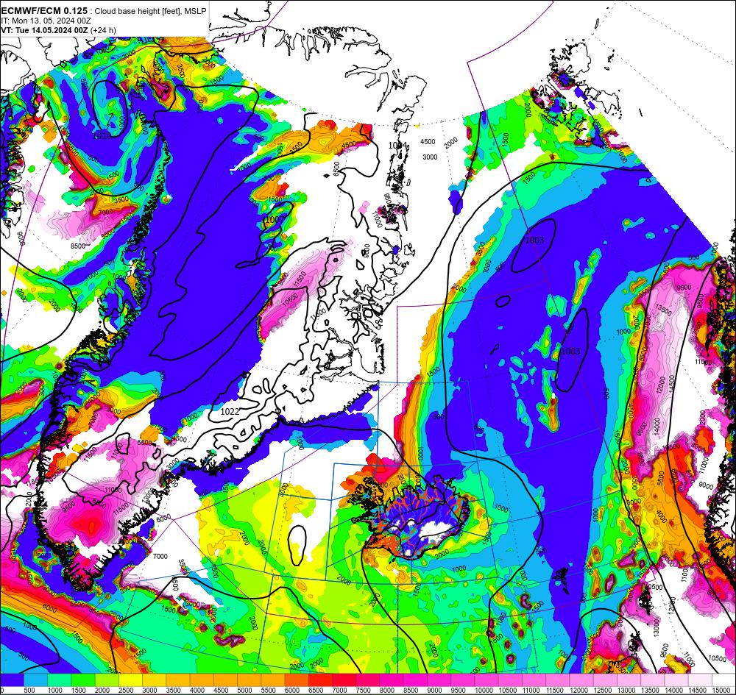Click the 1003 label in the lower elongated isobar
Viewport: 736px width, 695px height.
[570, 352]
